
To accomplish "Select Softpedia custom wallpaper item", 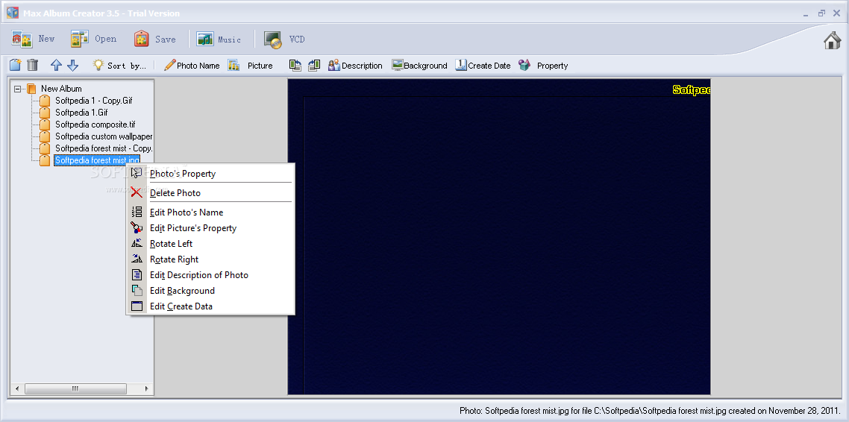I will 104,136.
